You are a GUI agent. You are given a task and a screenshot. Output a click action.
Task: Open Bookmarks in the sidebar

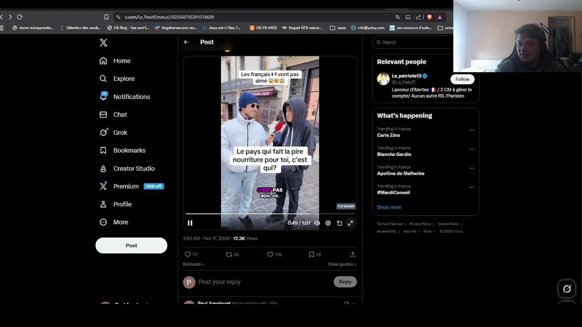point(122,150)
